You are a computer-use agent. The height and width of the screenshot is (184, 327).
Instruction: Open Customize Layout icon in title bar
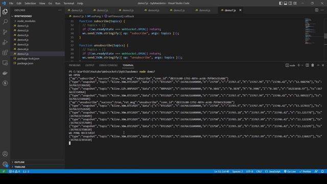click(295, 3)
